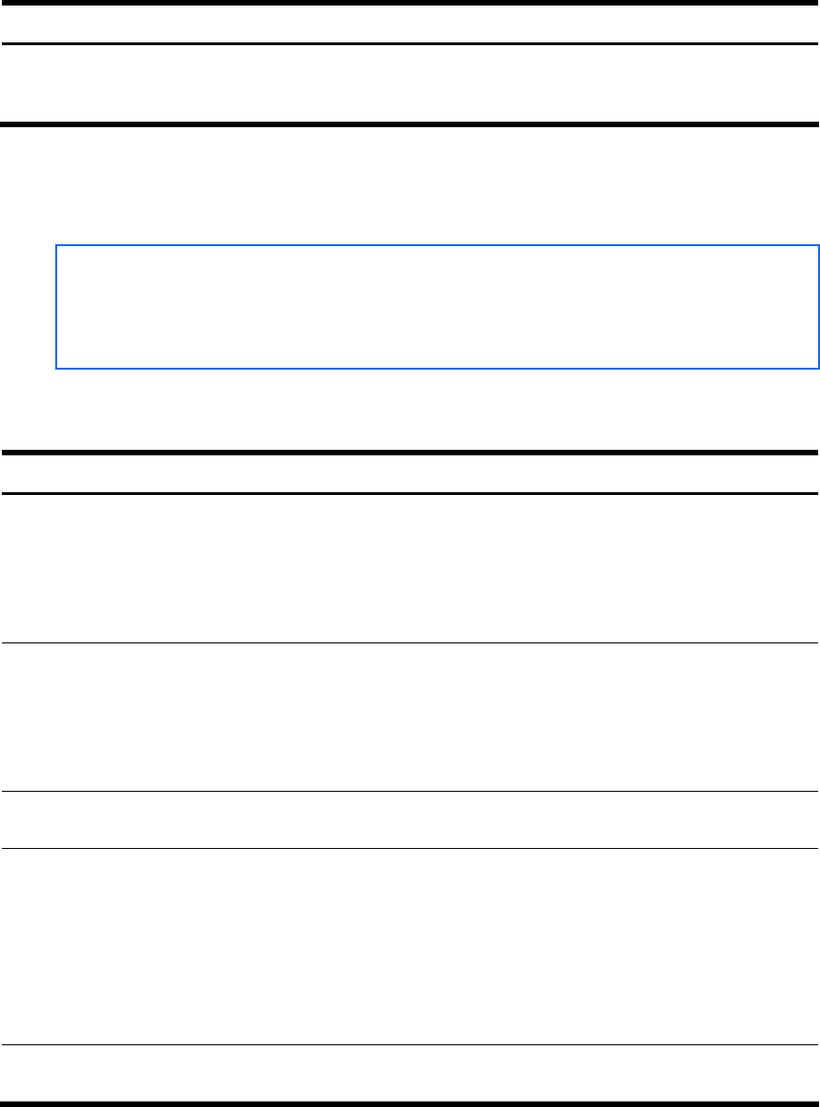Click the first tall row of second table
Viewport: 820px width, 1107px height.
click(410, 569)
